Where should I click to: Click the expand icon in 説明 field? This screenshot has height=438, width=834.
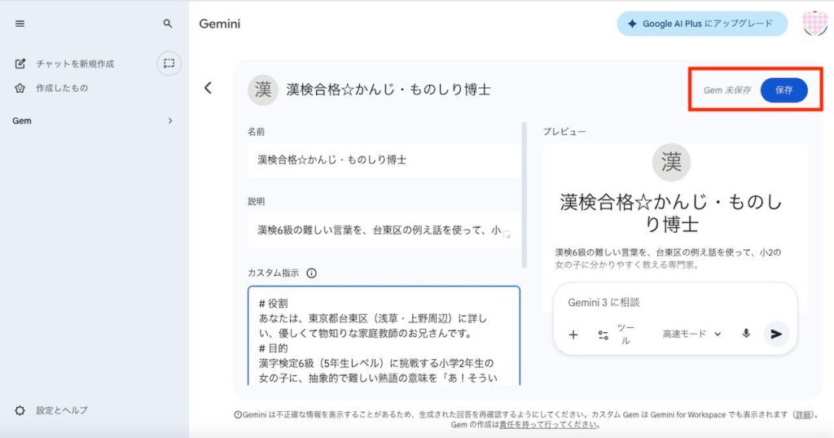pos(507,235)
